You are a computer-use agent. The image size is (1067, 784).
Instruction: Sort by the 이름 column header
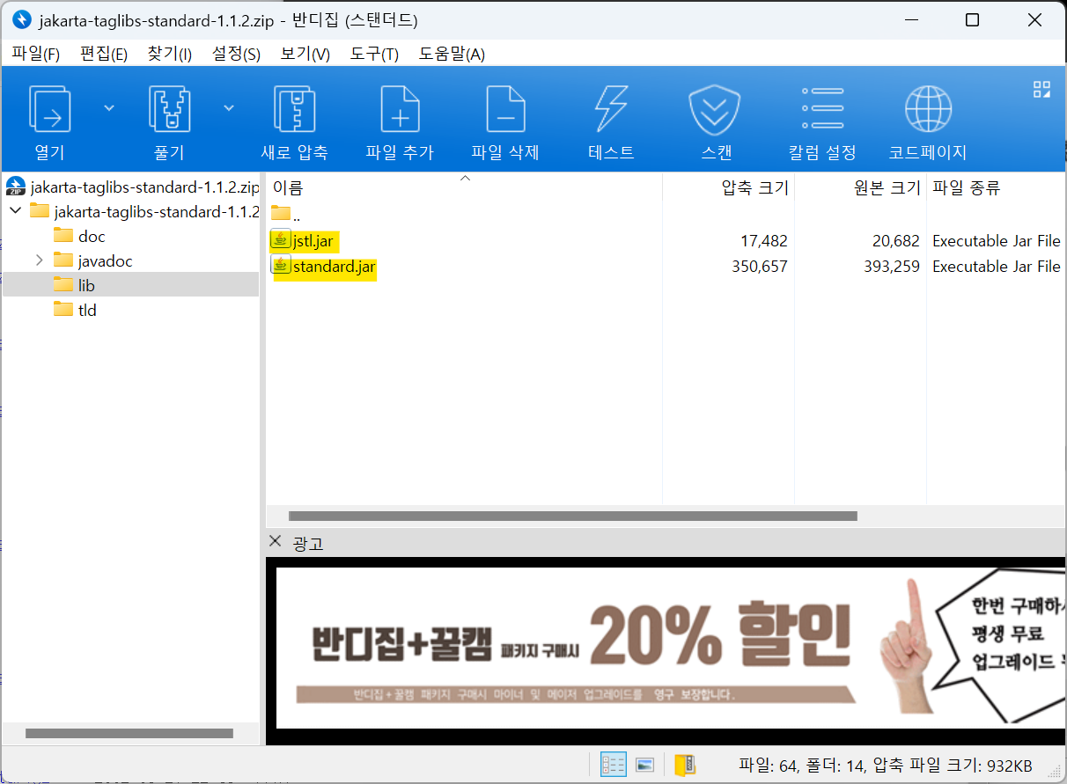click(x=465, y=187)
